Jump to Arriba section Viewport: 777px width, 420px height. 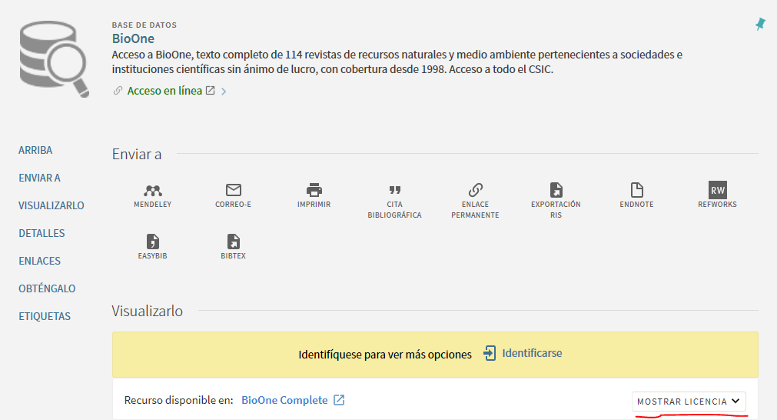[35, 150]
